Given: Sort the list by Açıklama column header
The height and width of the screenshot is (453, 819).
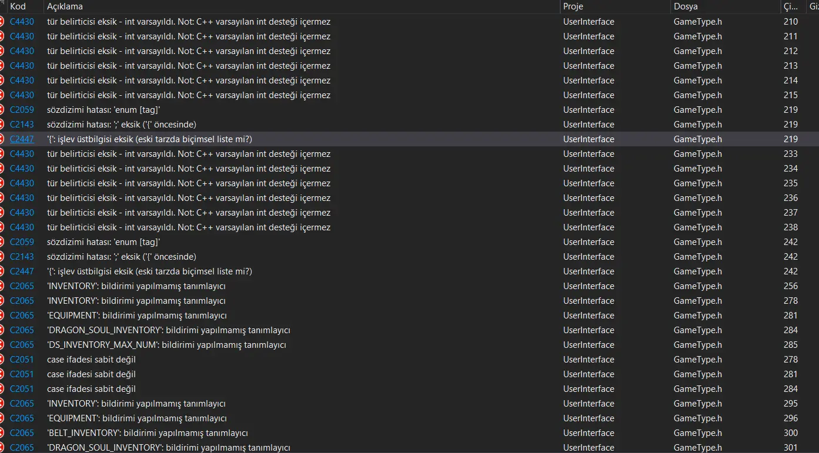Looking at the screenshot, I should coord(65,6).
